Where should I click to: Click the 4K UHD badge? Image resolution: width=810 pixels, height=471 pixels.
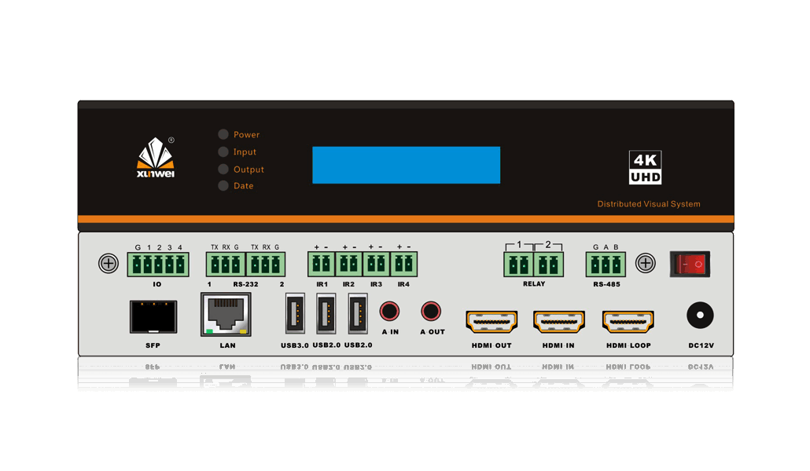646,168
